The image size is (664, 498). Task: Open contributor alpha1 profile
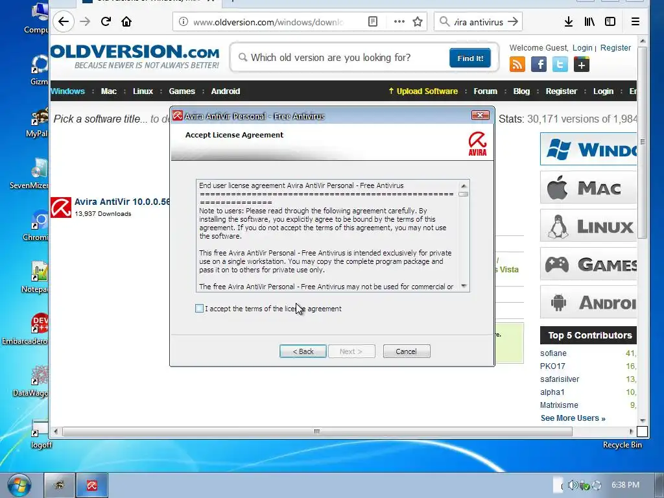point(552,392)
